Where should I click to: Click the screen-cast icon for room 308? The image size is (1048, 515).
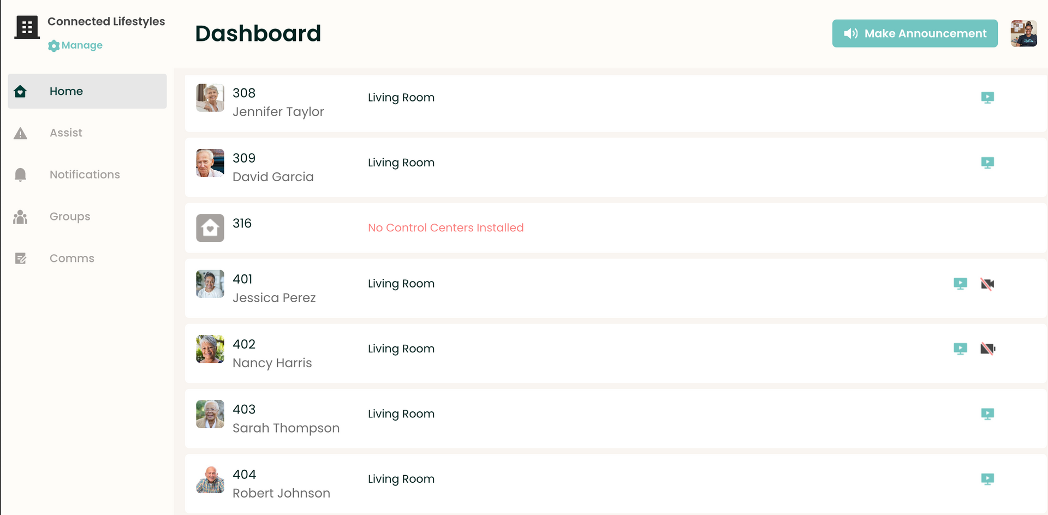coord(987,98)
